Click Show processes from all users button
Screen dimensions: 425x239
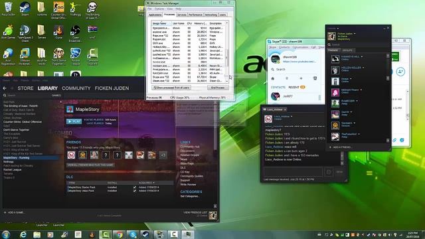pos(171,88)
